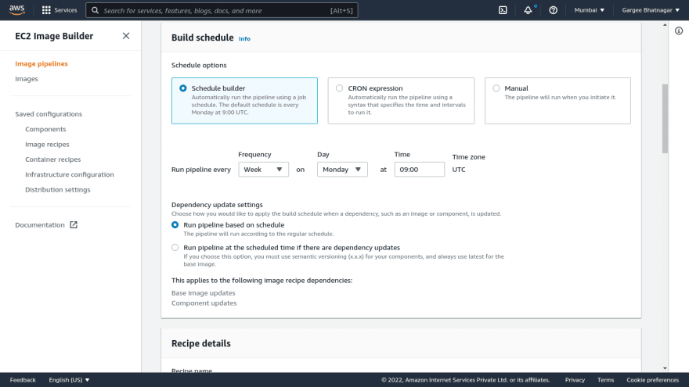Click the scrollbar up arrow
The height and width of the screenshot is (387, 689).
(x=665, y=25)
